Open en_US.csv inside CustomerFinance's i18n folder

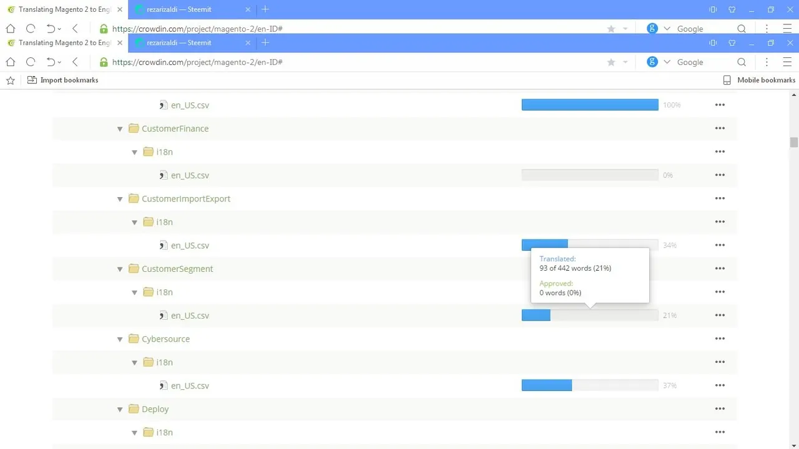190,175
